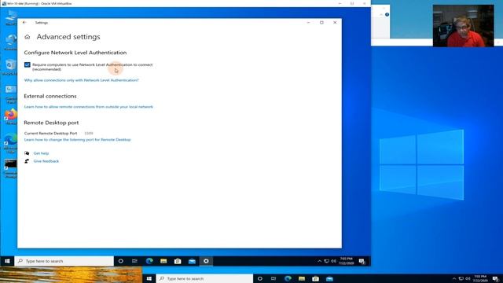The width and height of the screenshot is (503, 283).
Task: Click the Give feedback person icon
Action: 27,161
